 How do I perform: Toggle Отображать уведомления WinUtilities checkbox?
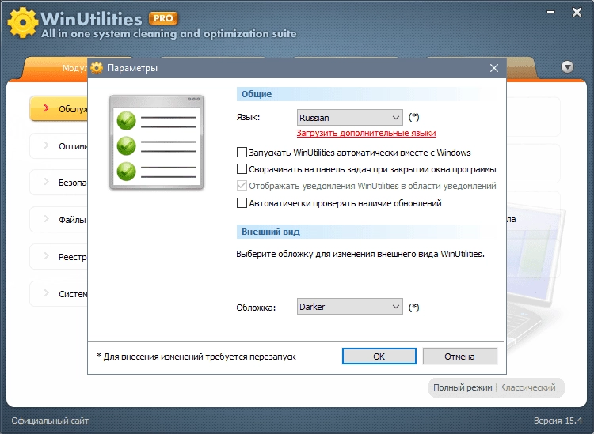242,186
